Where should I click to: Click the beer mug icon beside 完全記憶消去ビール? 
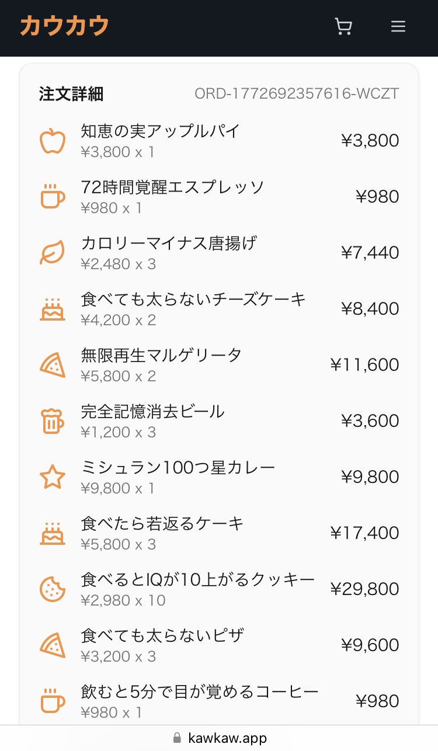click(53, 421)
